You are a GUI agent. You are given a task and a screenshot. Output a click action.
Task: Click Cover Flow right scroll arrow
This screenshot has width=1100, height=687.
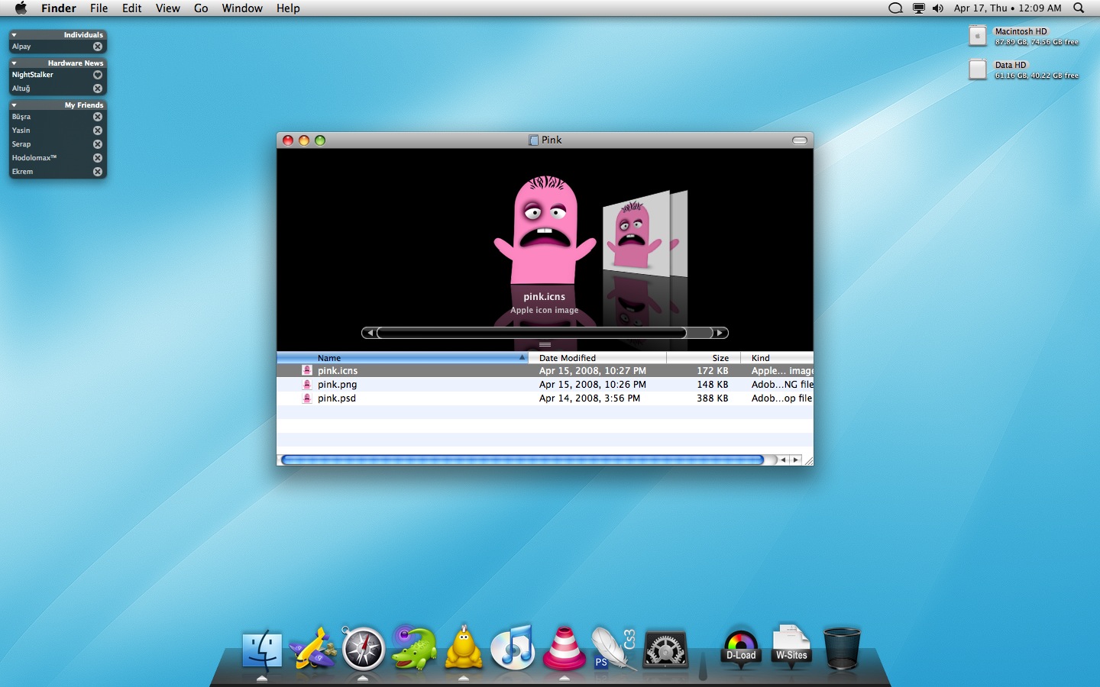click(x=720, y=333)
